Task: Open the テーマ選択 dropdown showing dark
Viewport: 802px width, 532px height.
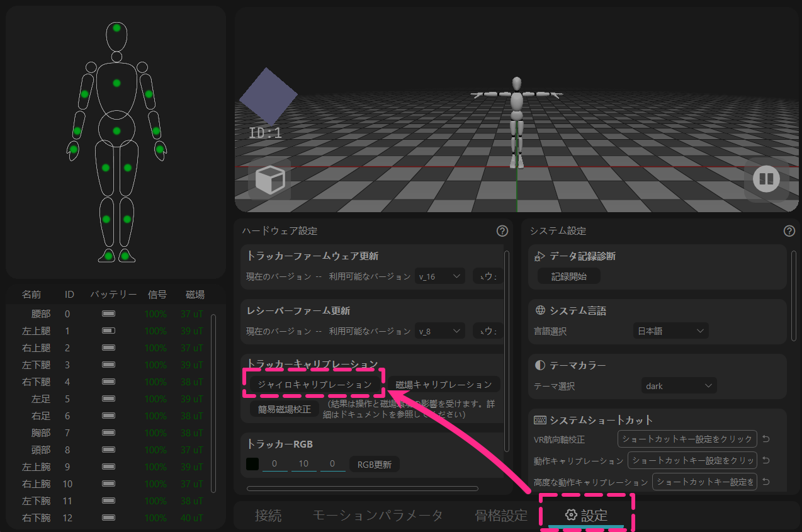Action: pos(679,385)
